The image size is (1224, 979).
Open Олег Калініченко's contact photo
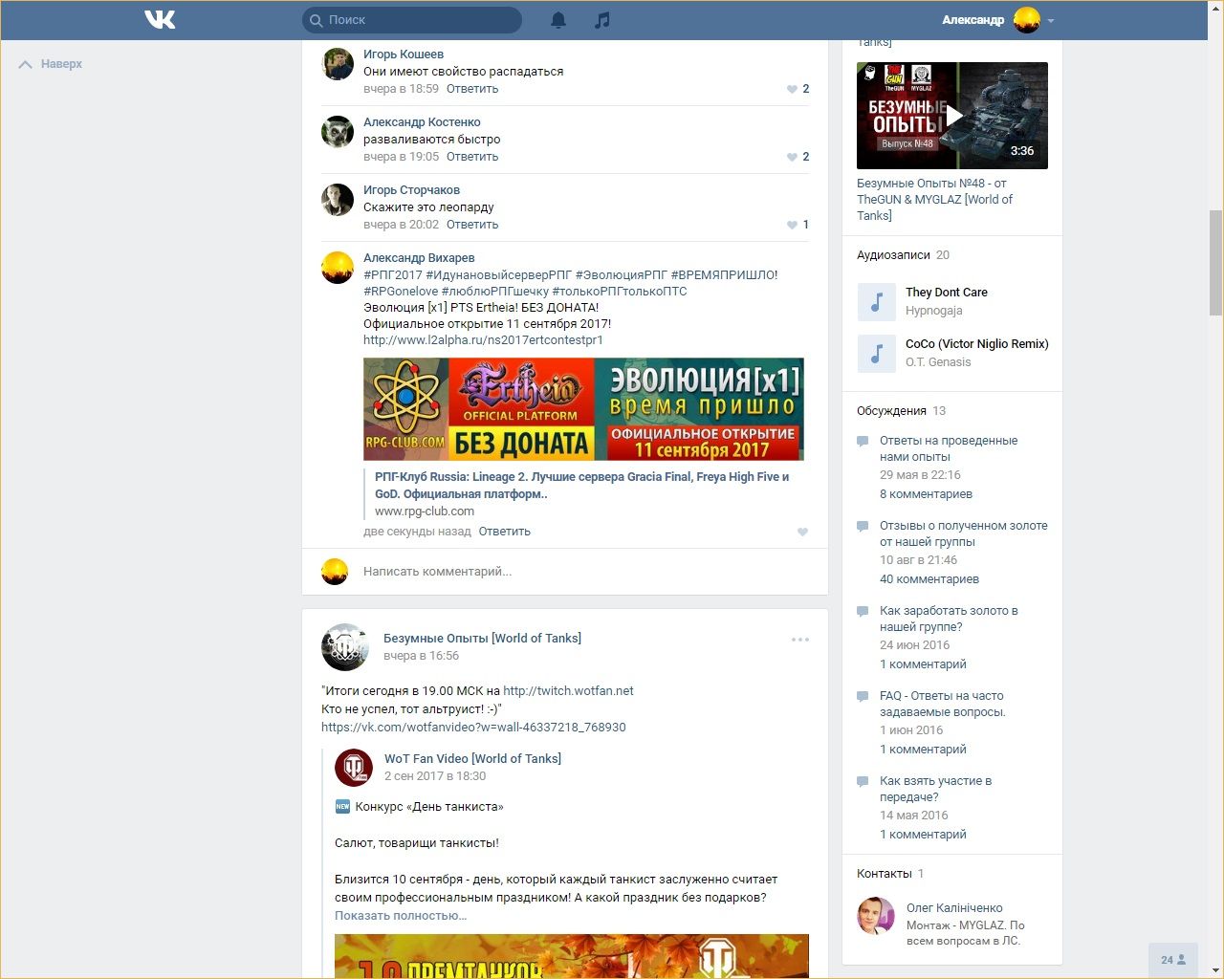pos(876,916)
